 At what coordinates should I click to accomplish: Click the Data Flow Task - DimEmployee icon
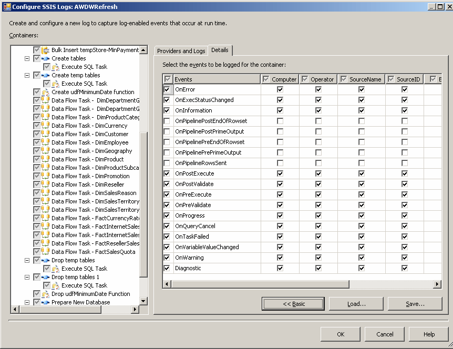45,142
